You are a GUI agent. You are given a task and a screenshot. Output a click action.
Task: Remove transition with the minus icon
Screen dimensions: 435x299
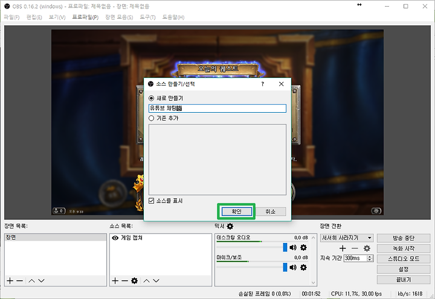355,248
